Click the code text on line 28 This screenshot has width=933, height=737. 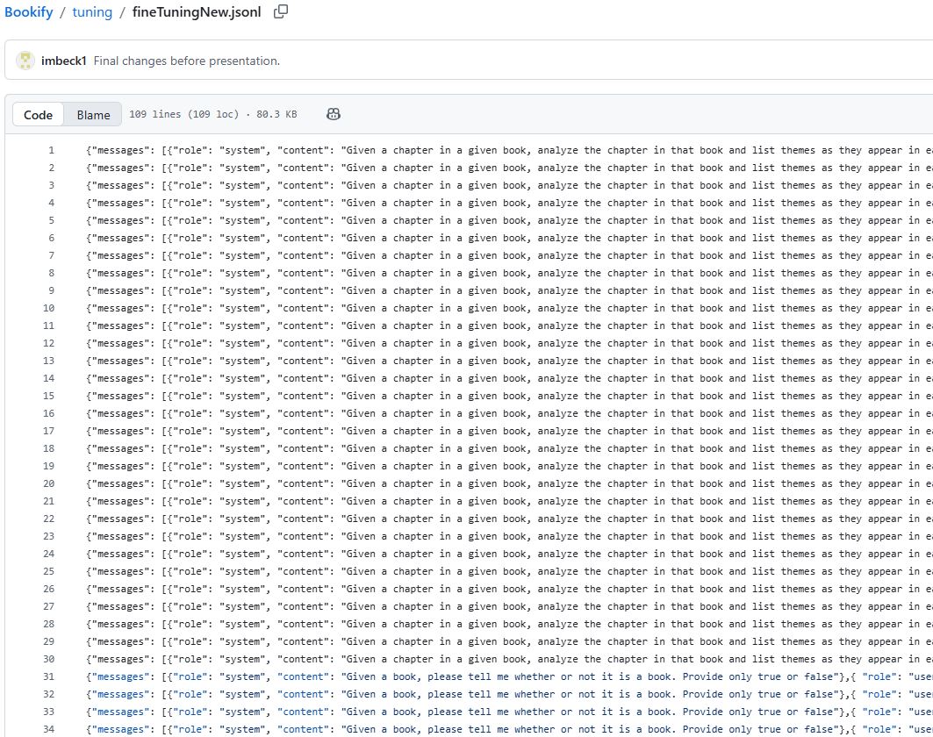[509, 624]
